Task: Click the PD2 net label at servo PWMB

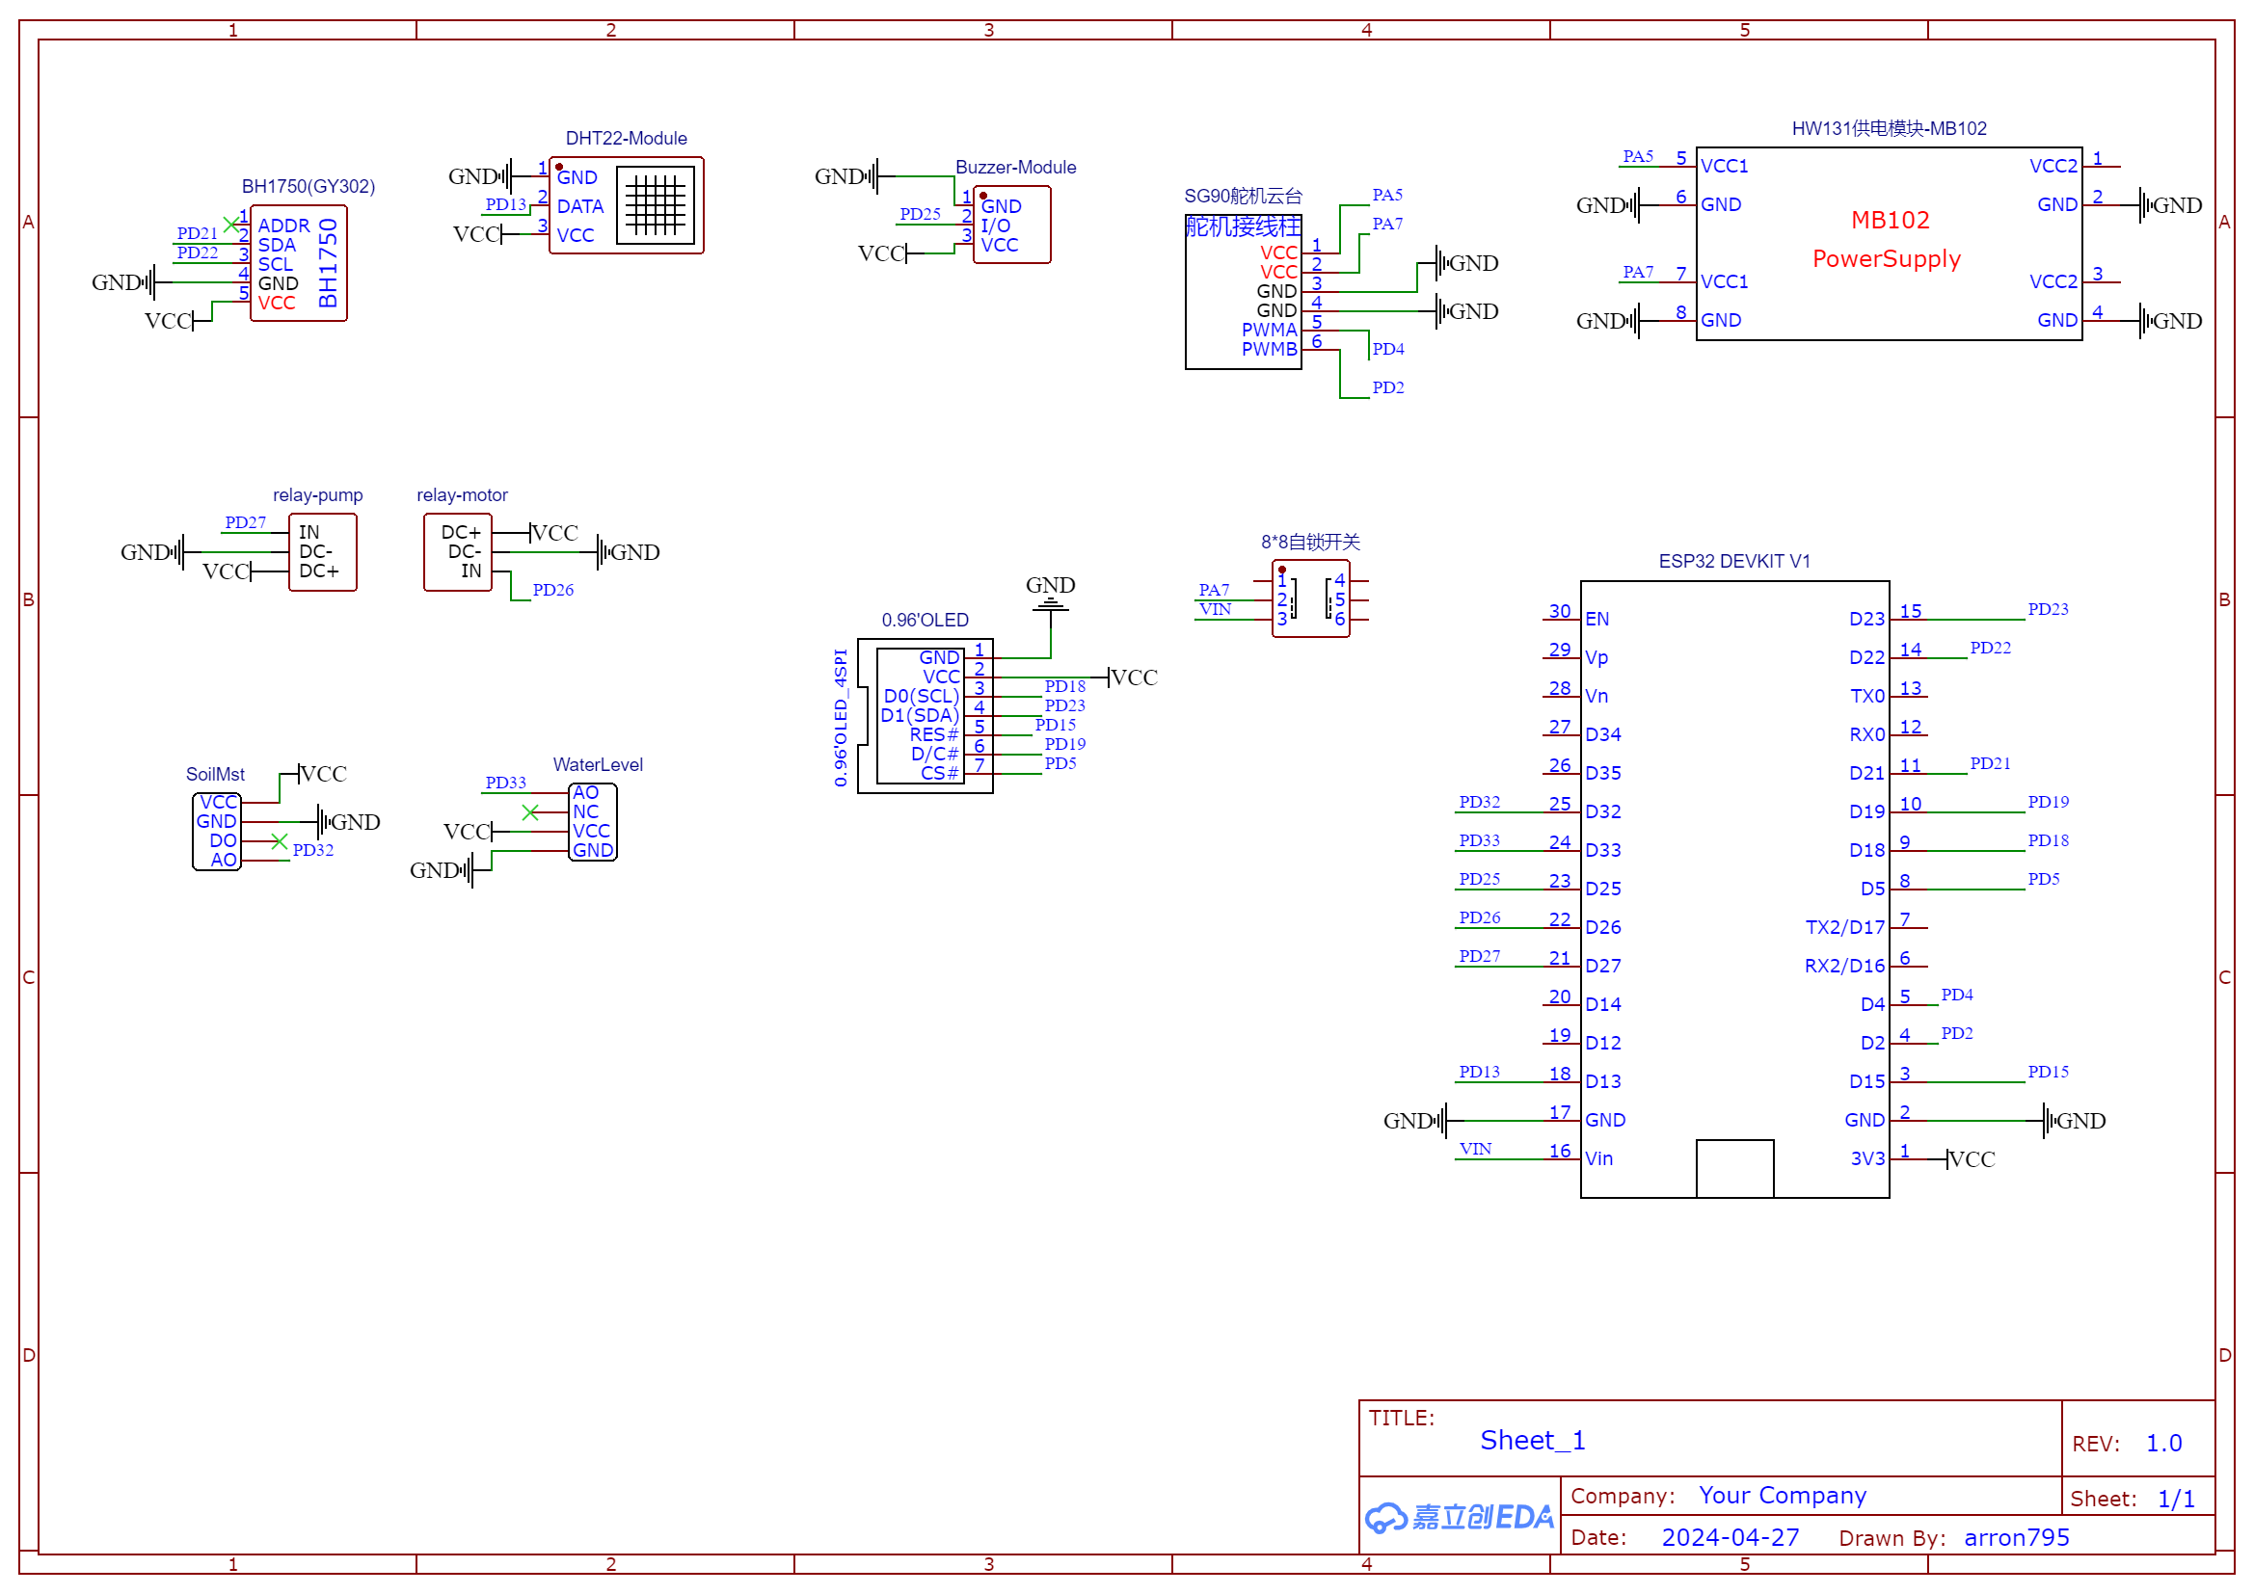Action: pos(1388,388)
